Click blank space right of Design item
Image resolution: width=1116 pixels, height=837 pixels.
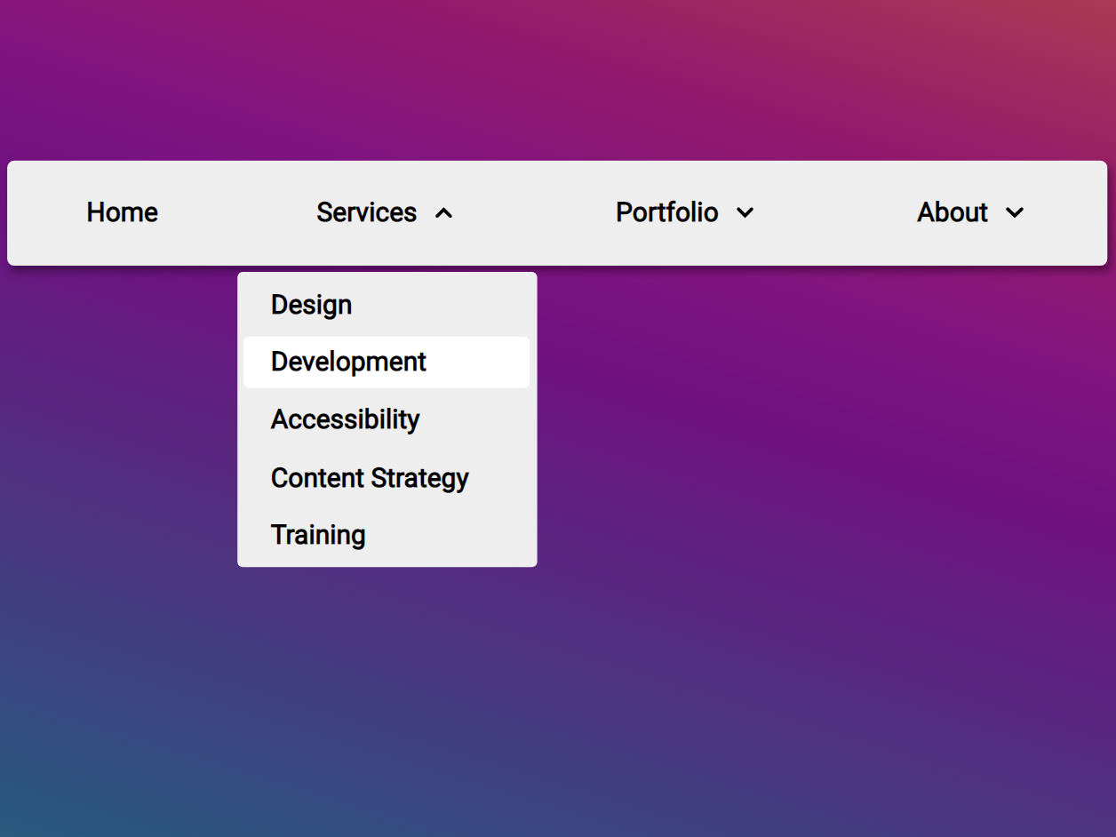click(453, 305)
